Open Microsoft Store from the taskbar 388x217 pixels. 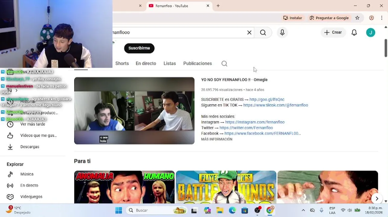tap(244, 210)
